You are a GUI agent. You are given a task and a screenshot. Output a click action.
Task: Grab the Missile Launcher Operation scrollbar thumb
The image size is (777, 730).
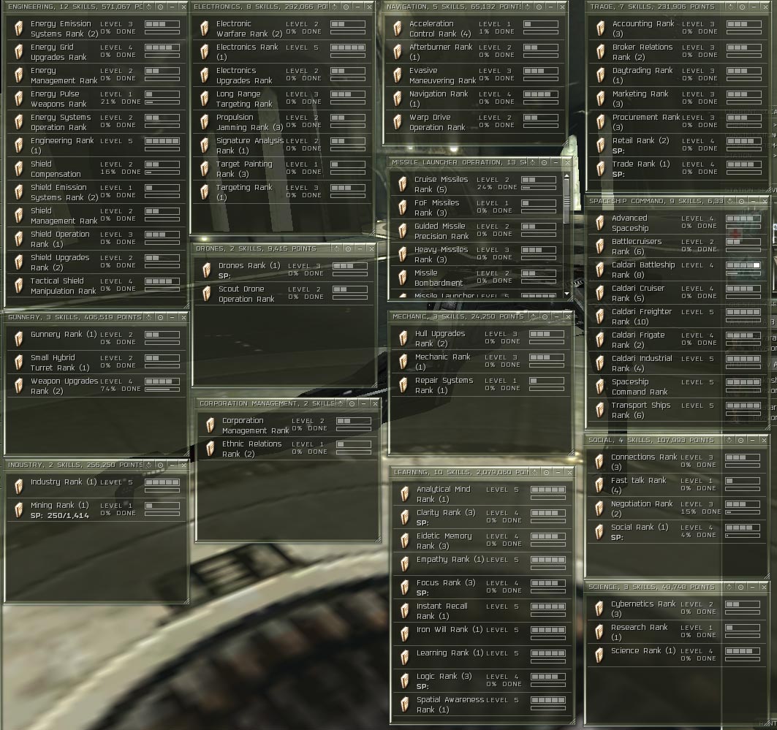coord(567,202)
